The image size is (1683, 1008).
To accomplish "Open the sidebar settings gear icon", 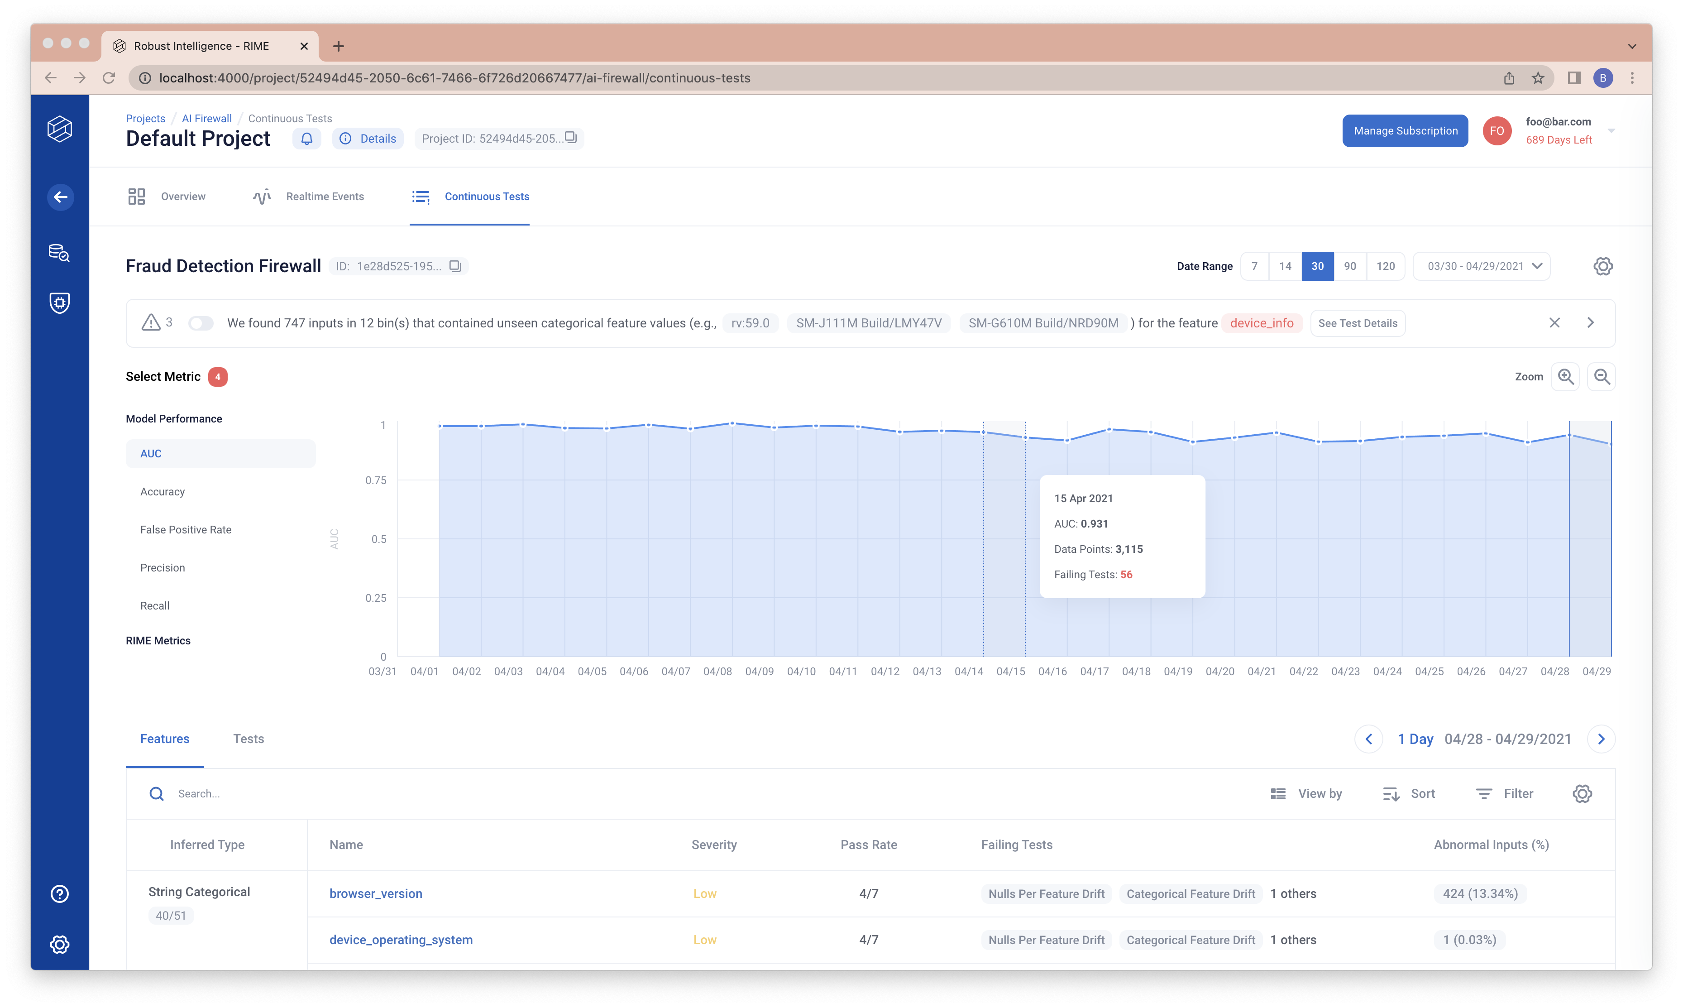I will click(60, 944).
